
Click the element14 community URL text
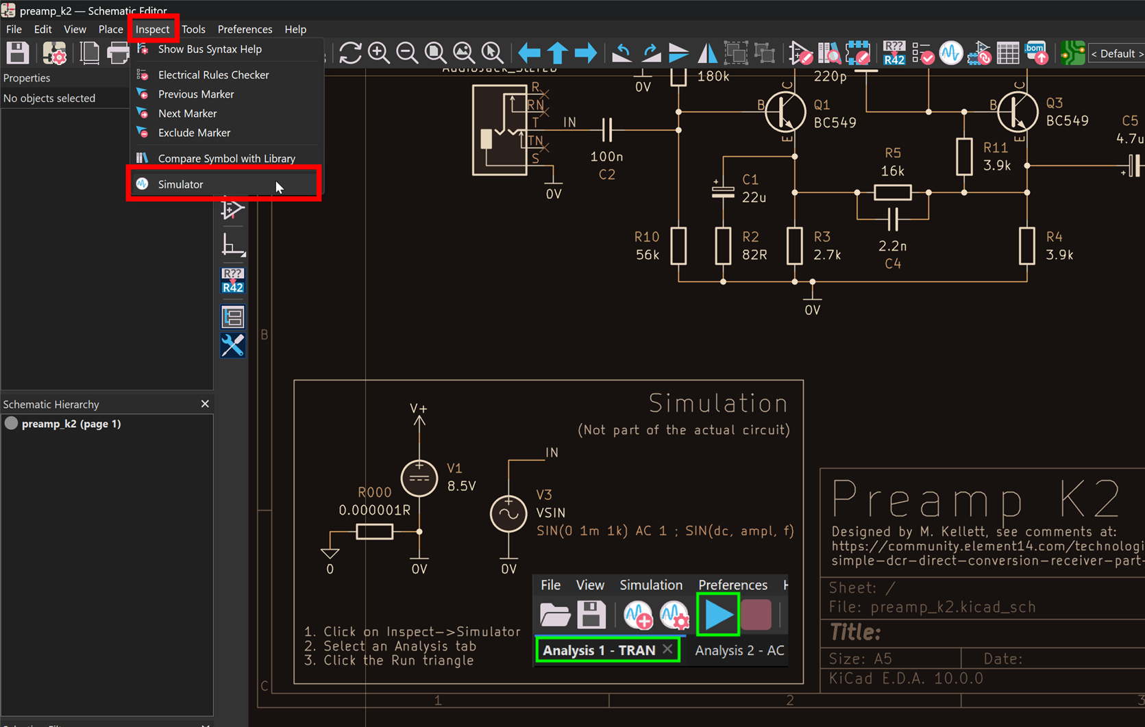pyautogui.click(x=987, y=553)
